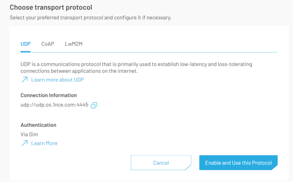
Task: Click Enable and Use this Protocol
Action: 238,163
